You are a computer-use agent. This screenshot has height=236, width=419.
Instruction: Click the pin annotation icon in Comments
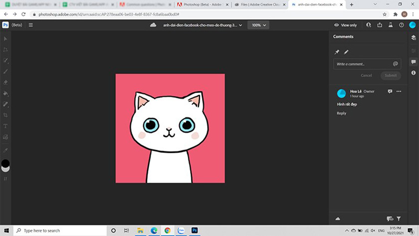pos(337,52)
